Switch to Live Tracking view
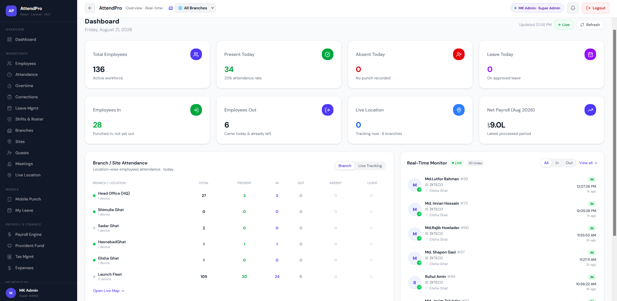 [x=370, y=166]
